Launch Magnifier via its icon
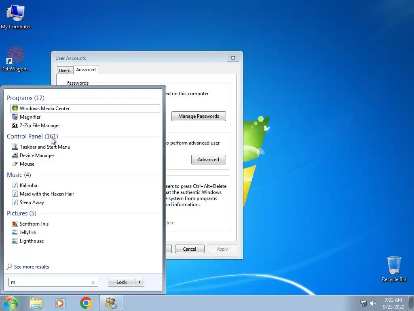This screenshot has width=414, height=311. click(x=15, y=117)
